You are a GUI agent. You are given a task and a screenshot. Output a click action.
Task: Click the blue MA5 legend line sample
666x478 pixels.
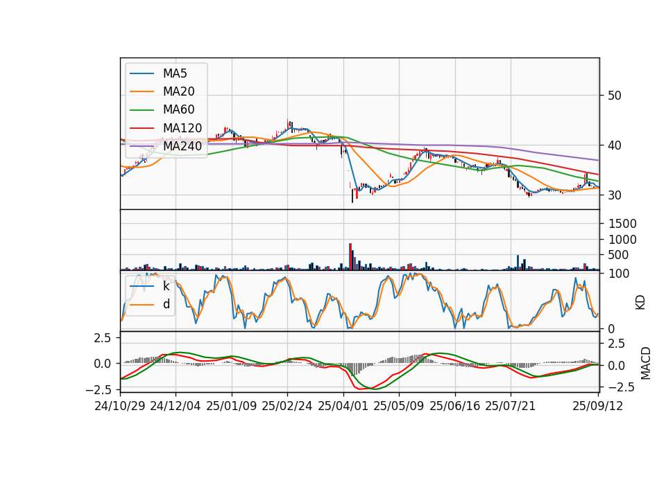(x=142, y=73)
